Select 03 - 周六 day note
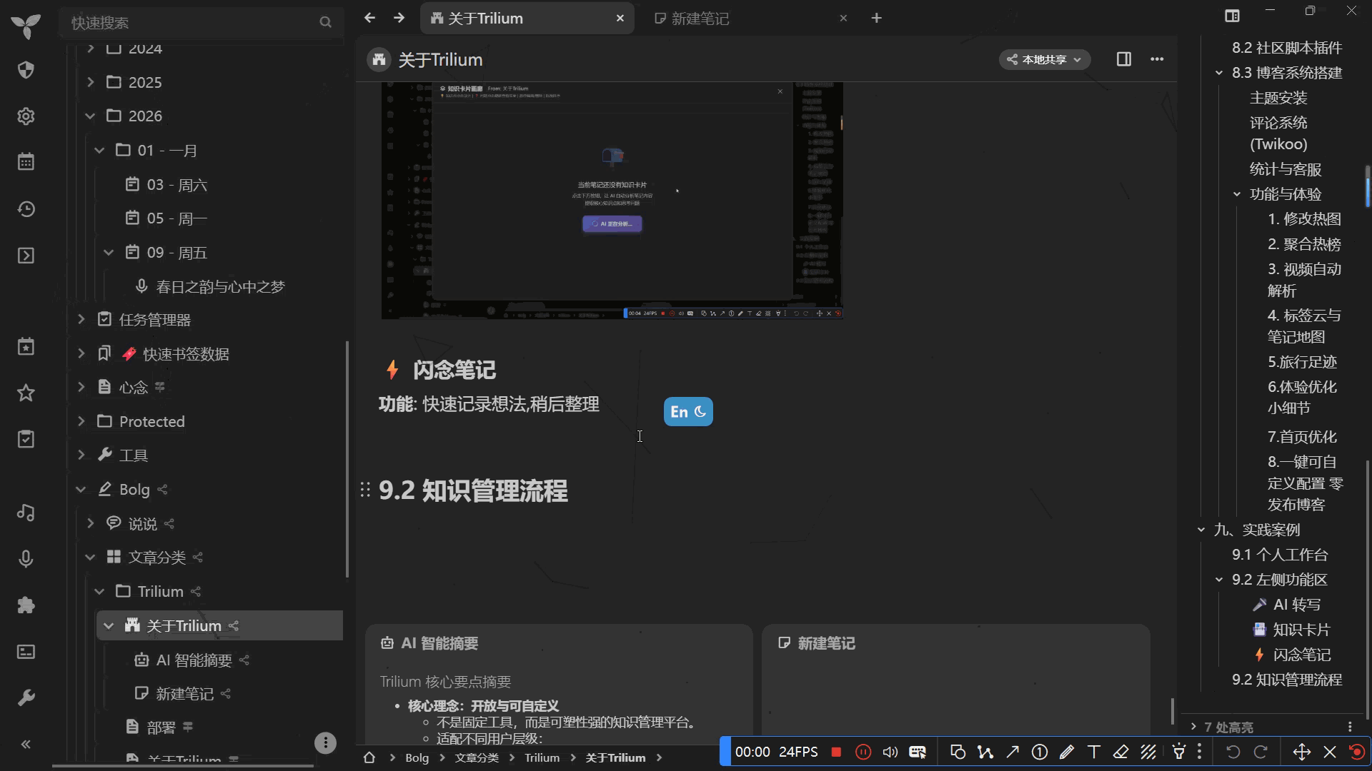This screenshot has height=771, width=1372. click(x=177, y=185)
